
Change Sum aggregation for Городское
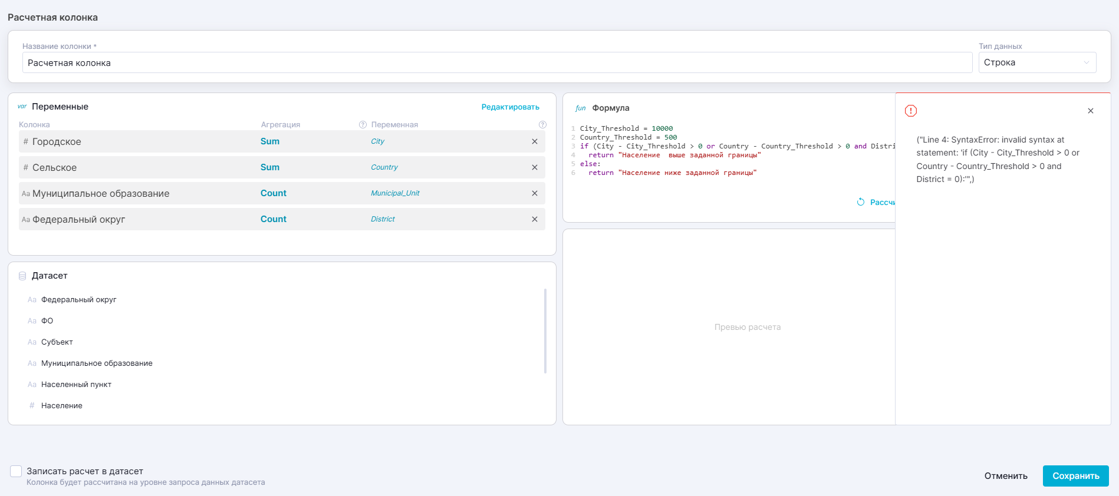270,141
